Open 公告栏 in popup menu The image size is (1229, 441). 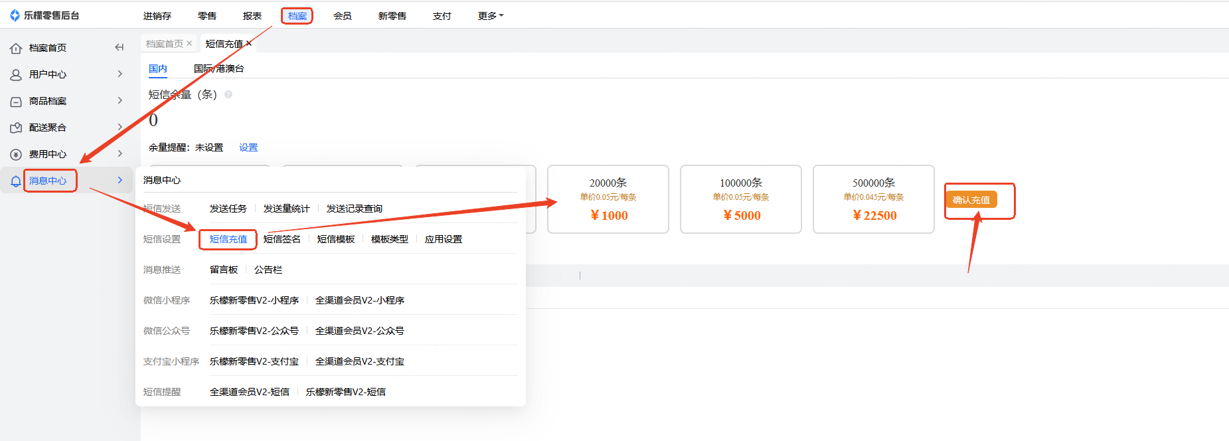268,270
